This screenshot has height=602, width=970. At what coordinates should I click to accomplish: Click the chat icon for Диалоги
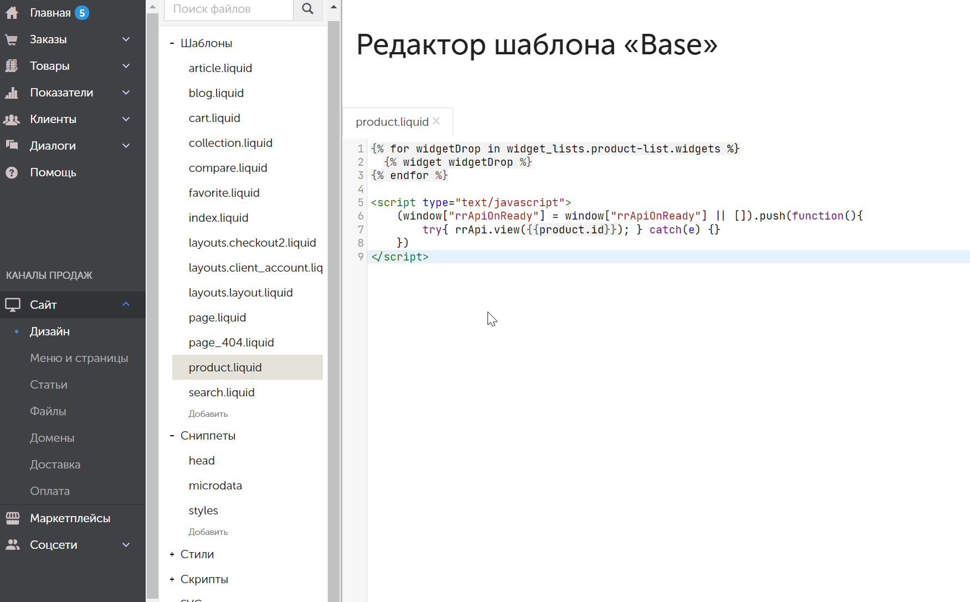point(12,145)
